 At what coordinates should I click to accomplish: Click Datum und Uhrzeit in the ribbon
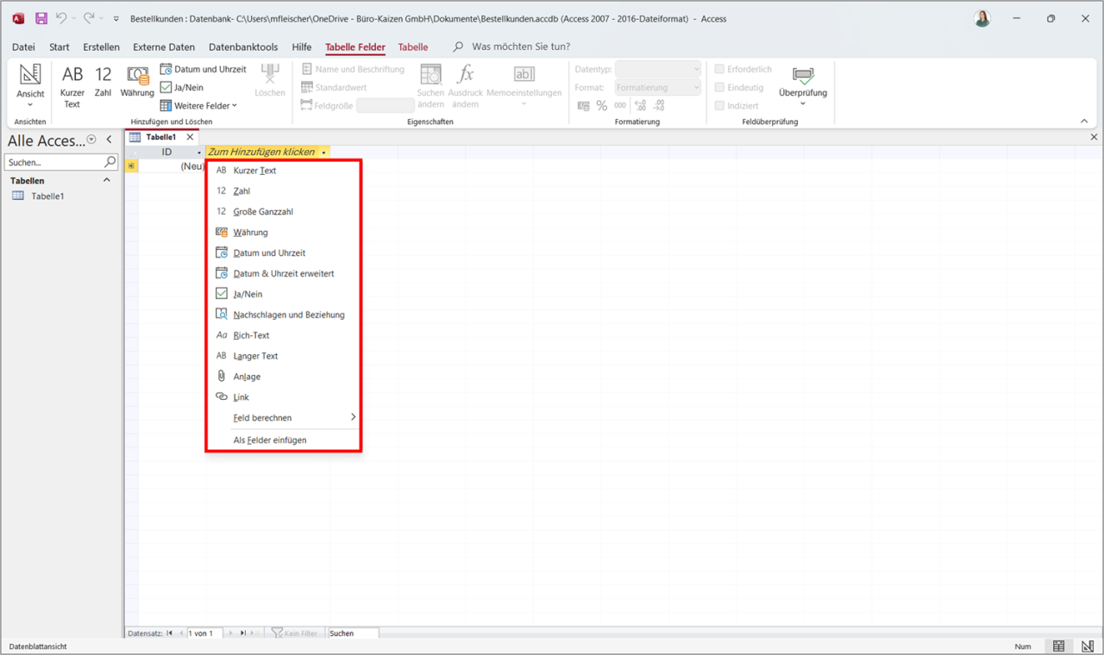coord(204,69)
